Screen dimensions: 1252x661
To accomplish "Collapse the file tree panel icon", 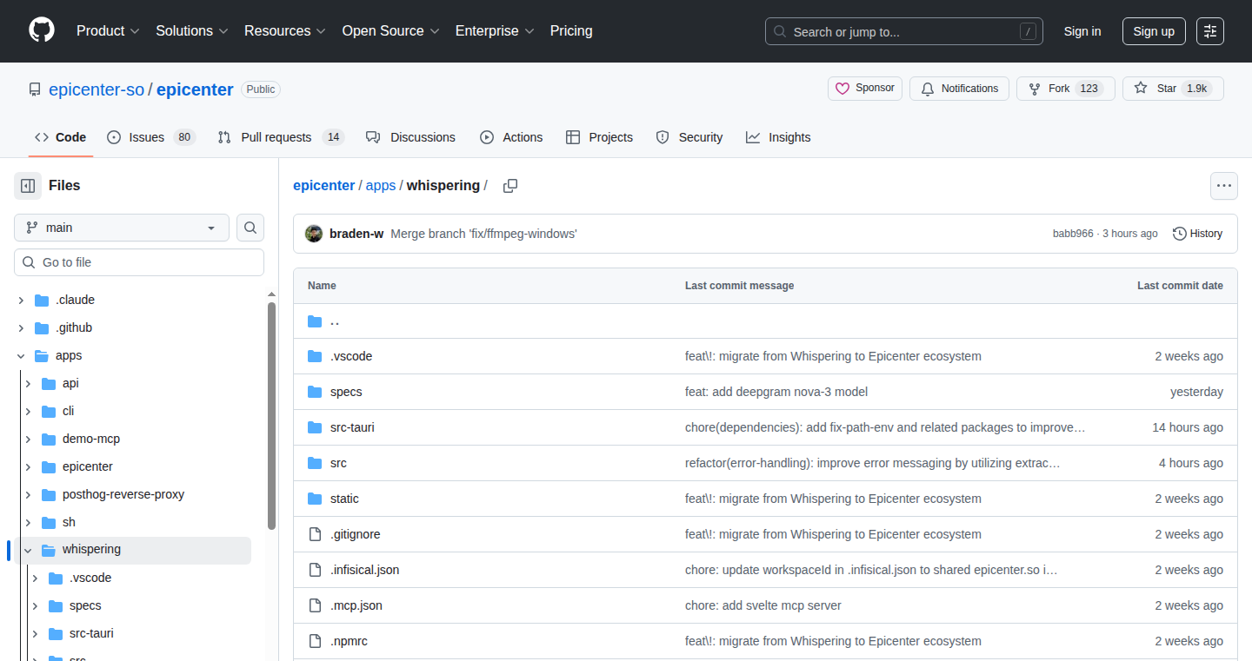I will tap(28, 186).
